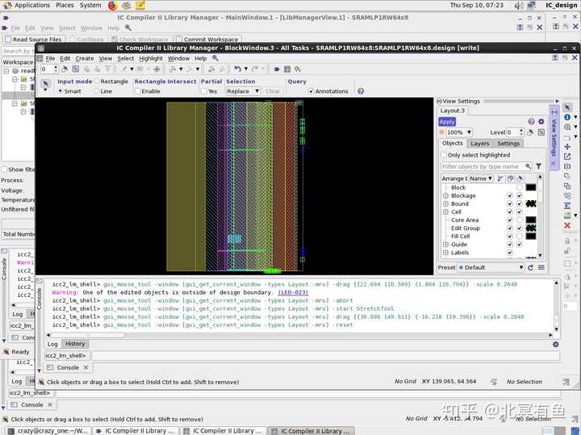Check Only select highlighted option

coord(444,155)
